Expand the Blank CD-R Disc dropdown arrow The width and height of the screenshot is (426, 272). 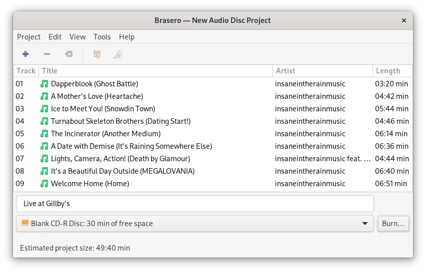click(x=365, y=224)
